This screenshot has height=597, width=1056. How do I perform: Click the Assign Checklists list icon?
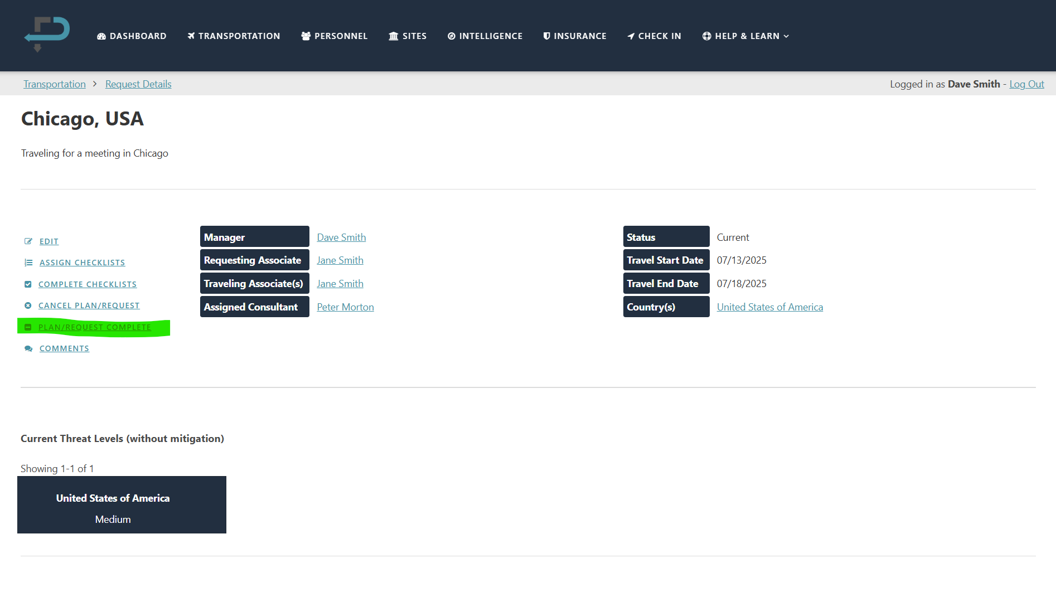pos(28,263)
